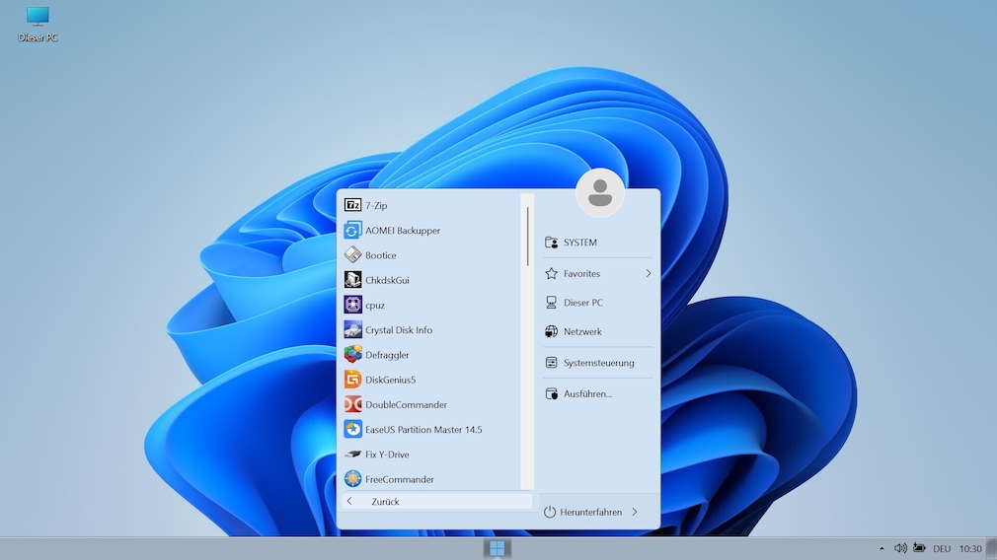The image size is (997, 560).
Task: Start ChkdskGui from the program list
Action: (353, 280)
